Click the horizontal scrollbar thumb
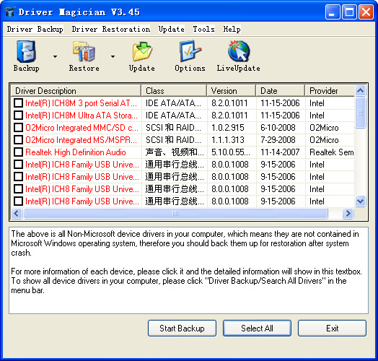The image size is (378, 361). tap(175, 213)
